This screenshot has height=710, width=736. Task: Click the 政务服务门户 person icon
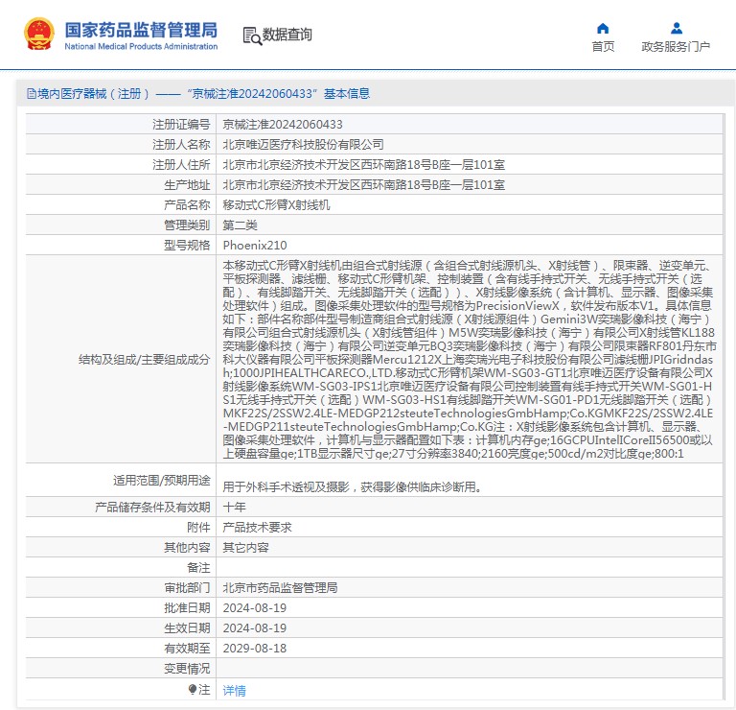(x=676, y=28)
